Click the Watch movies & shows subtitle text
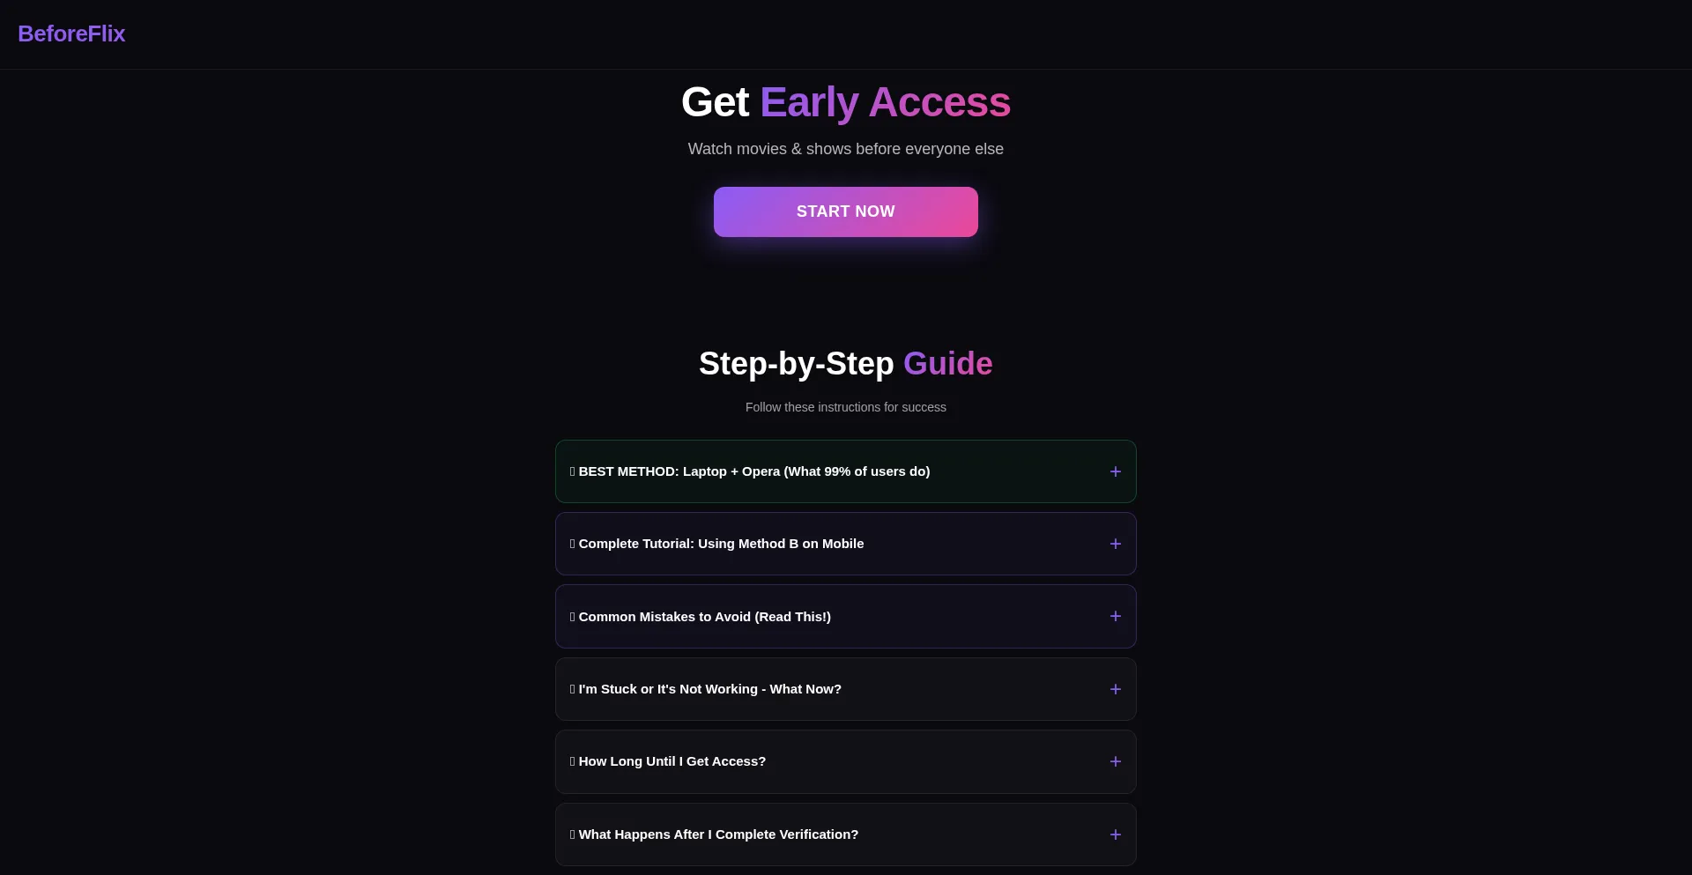The width and height of the screenshot is (1692, 875). pos(846,149)
